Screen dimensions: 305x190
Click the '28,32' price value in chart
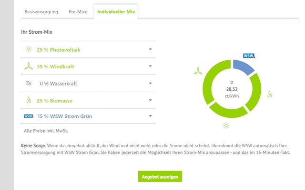[x=232, y=89]
